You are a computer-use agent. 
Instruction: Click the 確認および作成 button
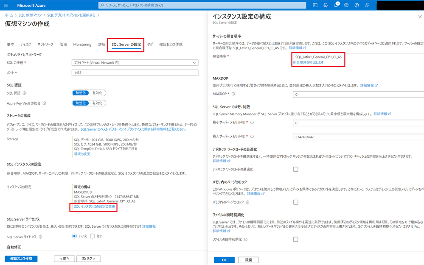[x=21, y=259]
